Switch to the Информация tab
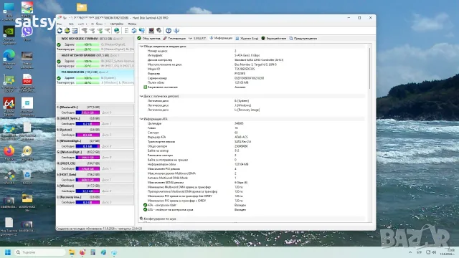 pyautogui.click(x=221, y=38)
